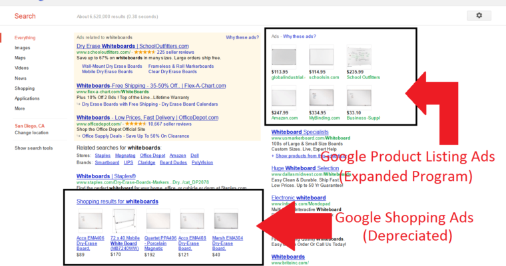Click the Smartboard brand link
Image resolution: width=506 pixels, height=266 pixels.
[107, 162]
